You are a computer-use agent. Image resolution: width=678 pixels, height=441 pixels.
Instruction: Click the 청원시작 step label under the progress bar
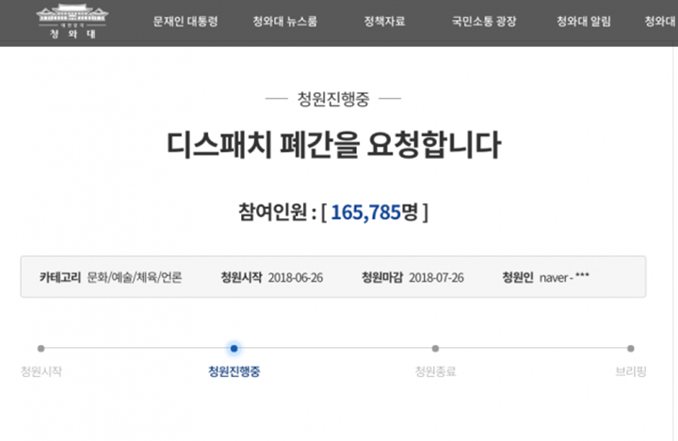coord(41,371)
